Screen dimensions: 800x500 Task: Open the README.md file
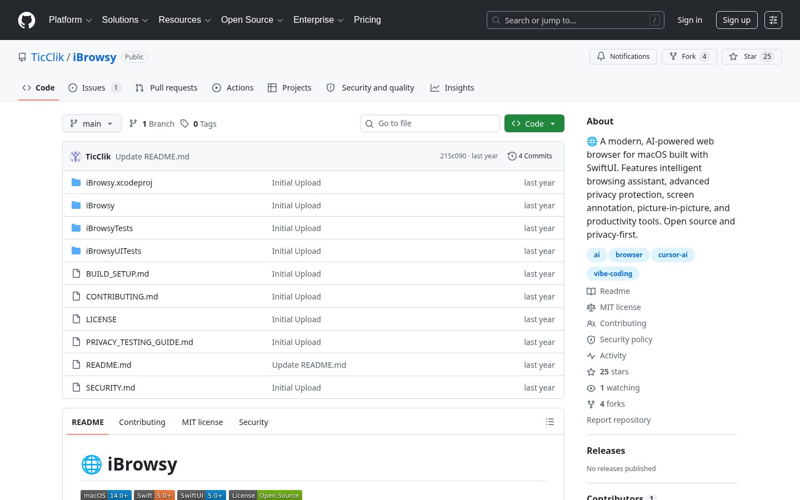(x=108, y=364)
